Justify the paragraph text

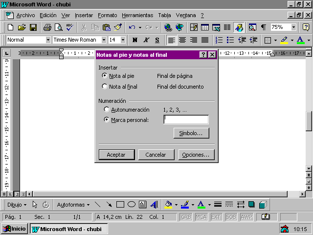[205, 40]
